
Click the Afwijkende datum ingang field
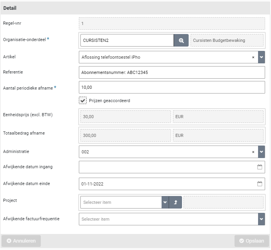(167, 167)
